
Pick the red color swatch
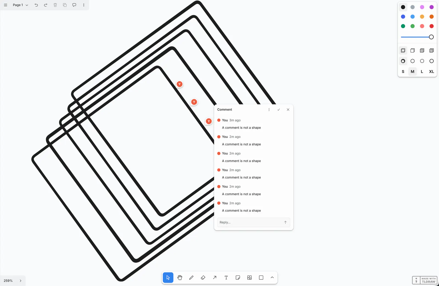pos(432,26)
